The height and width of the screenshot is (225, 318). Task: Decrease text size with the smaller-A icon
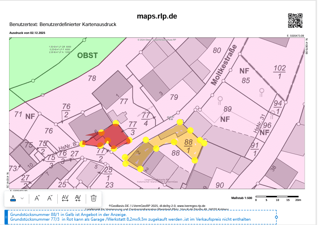(50, 198)
